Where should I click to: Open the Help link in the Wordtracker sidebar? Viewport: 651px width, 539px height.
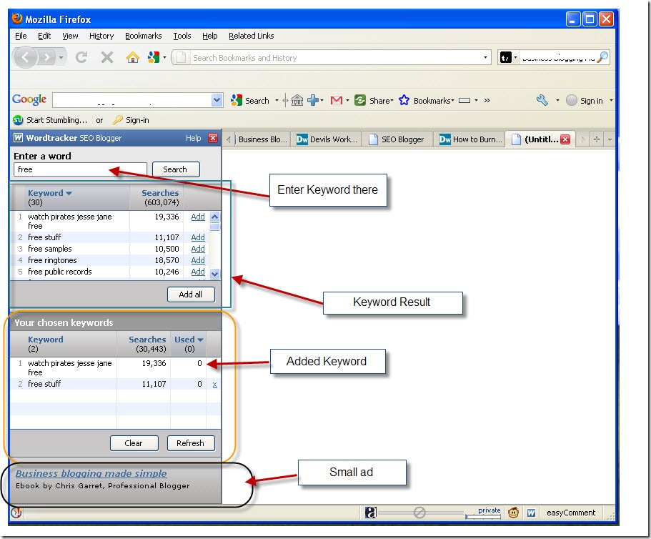pos(193,138)
